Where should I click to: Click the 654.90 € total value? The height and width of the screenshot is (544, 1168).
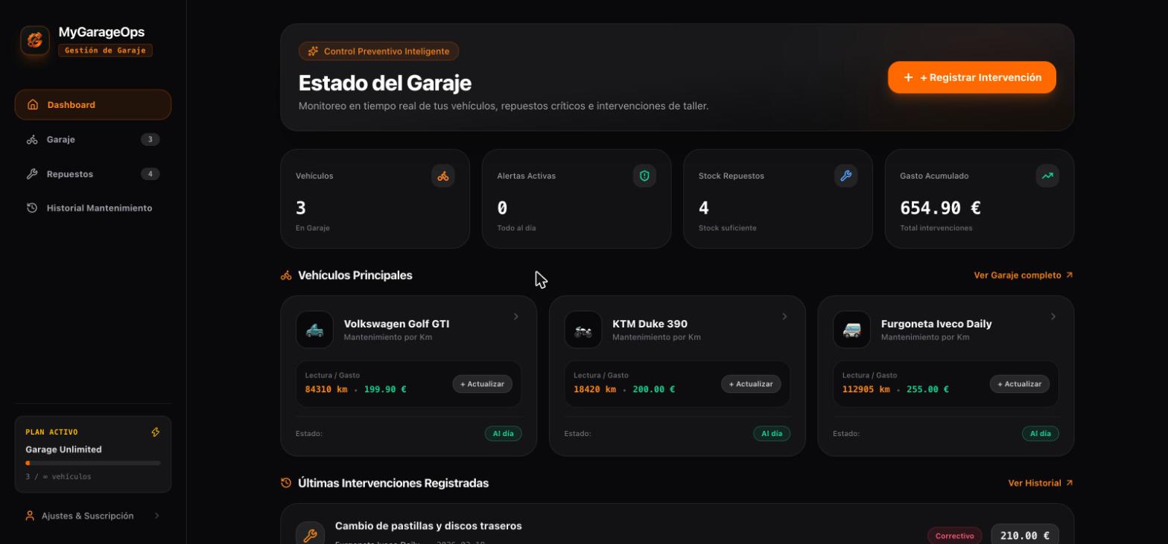(x=940, y=208)
